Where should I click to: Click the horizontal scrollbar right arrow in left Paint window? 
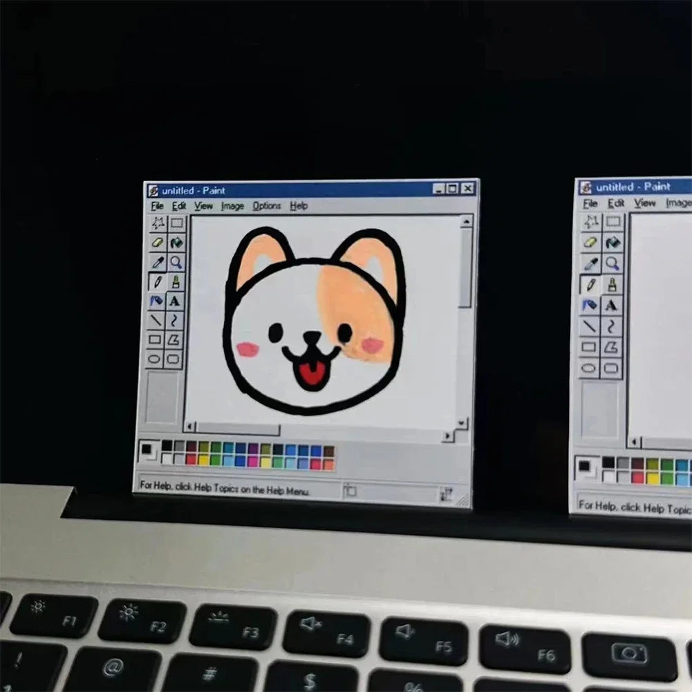(447, 436)
